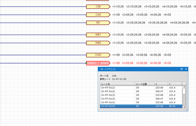The image size is (196, 126).
Task: Sort by the シート名 column header
Action: (118, 84)
